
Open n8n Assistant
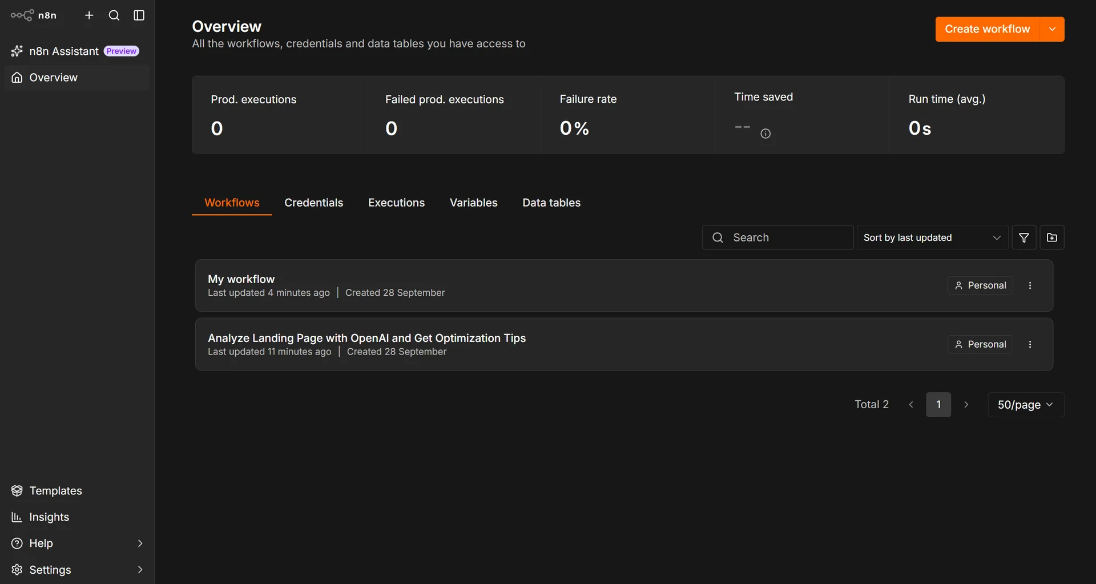(77, 51)
